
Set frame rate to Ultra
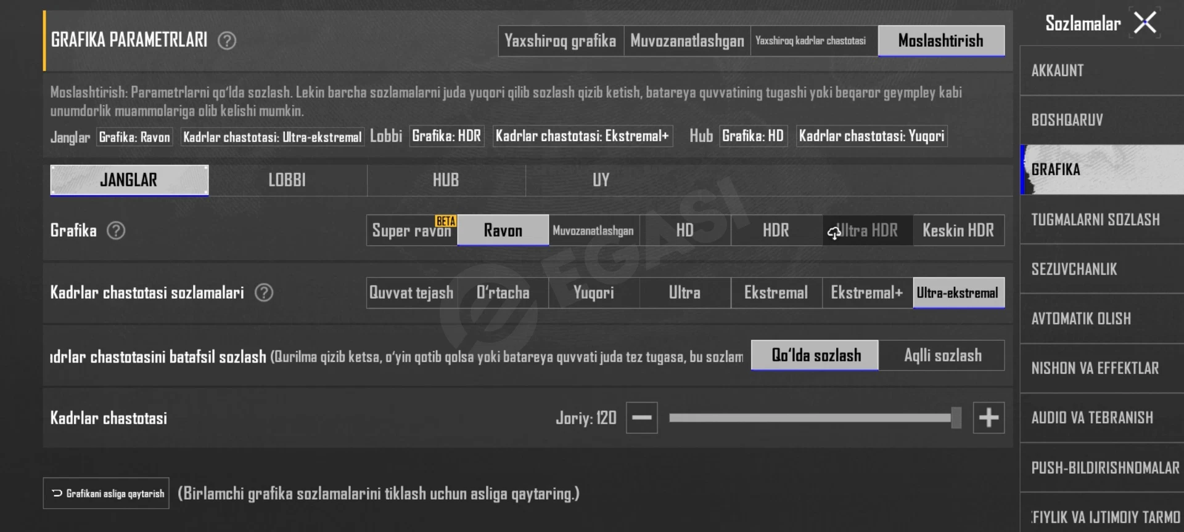click(685, 292)
